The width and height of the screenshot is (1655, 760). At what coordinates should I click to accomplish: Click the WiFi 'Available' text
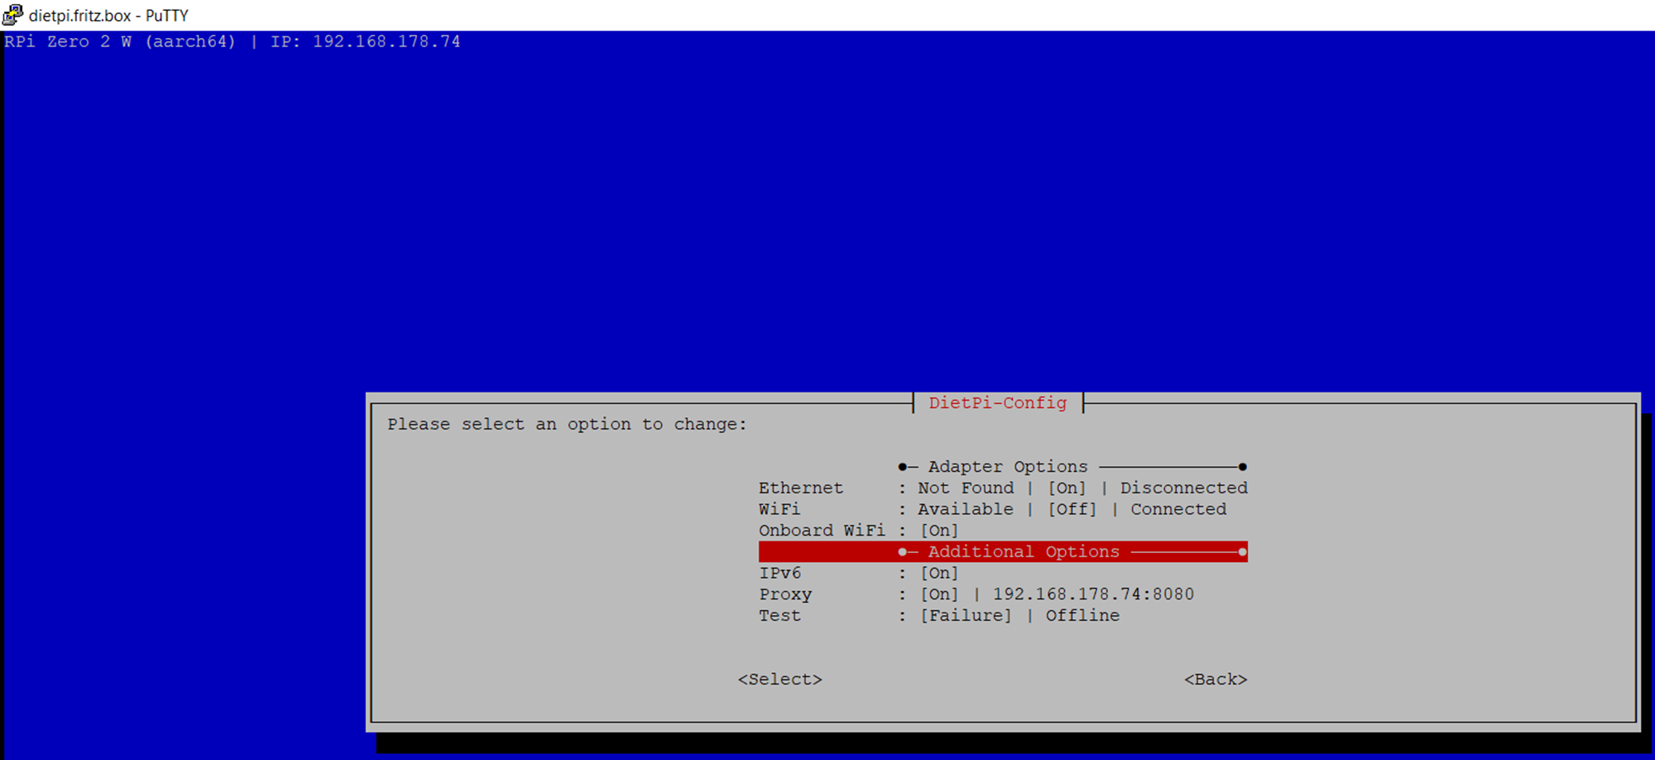pos(966,509)
